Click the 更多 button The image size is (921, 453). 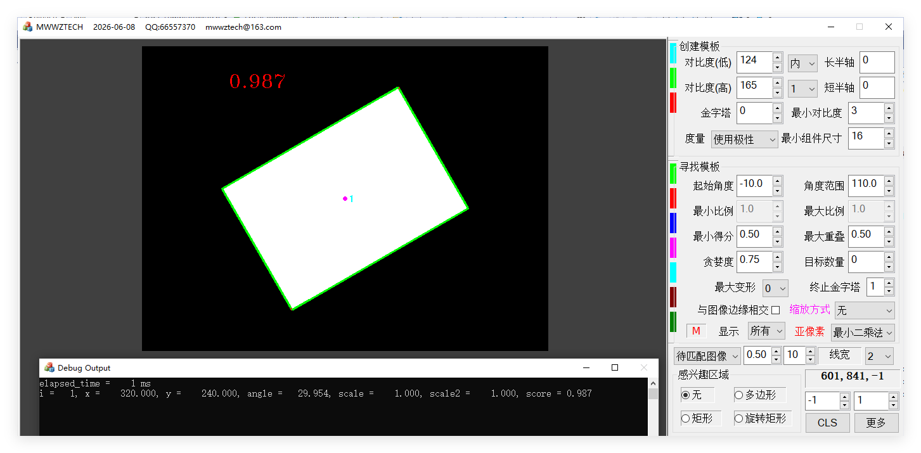pos(876,423)
